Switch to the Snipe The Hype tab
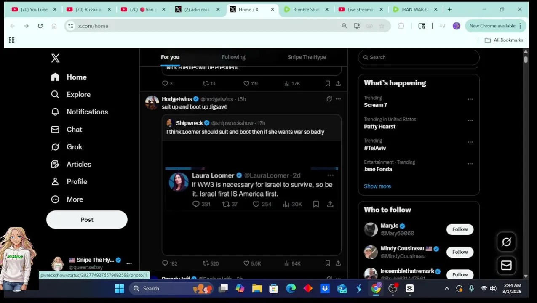The width and height of the screenshot is (537, 303). (x=307, y=57)
